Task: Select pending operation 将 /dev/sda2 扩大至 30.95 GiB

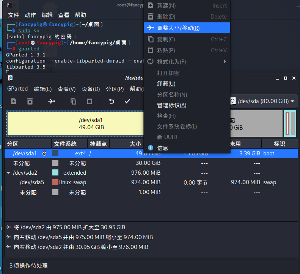Action: [69, 227]
